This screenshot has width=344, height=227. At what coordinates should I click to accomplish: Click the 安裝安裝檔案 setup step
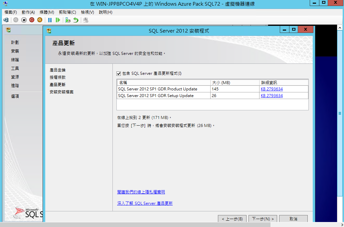[62, 92]
